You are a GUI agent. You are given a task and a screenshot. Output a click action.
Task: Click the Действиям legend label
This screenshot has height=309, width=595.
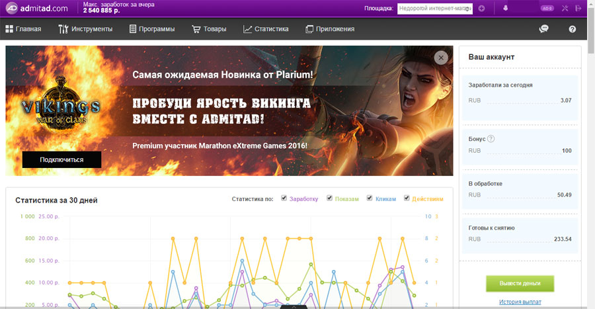click(x=428, y=199)
